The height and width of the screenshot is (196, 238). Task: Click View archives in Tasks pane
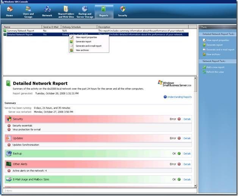[213, 54]
